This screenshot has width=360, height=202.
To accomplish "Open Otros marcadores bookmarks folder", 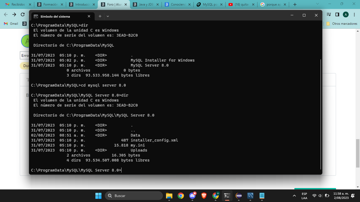I will tap(342, 24).
